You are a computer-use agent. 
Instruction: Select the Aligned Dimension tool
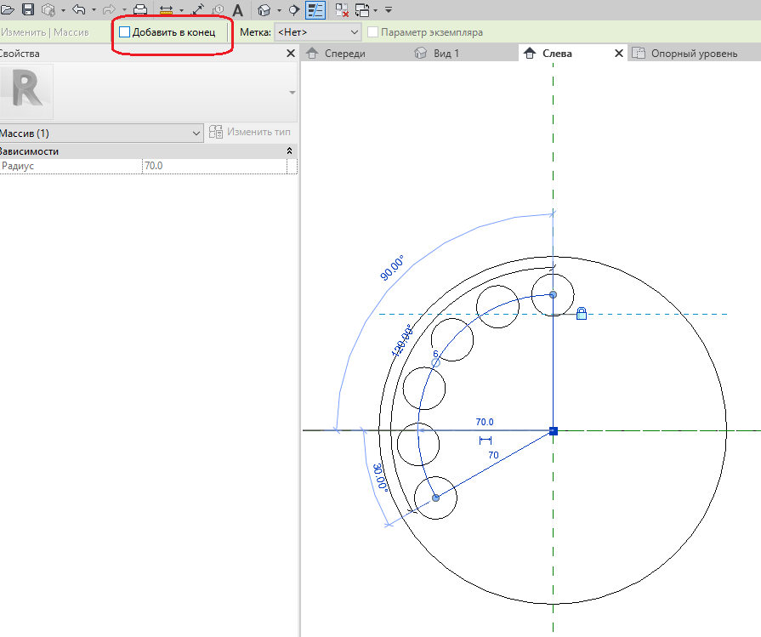[198, 9]
